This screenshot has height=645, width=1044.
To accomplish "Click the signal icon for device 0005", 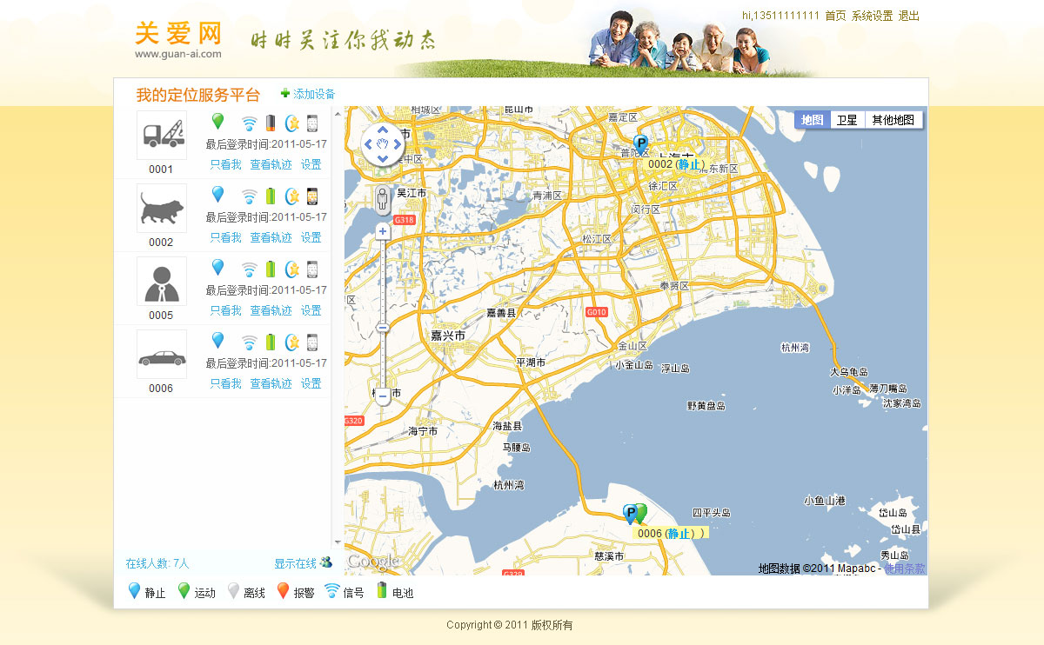I will [x=249, y=269].
